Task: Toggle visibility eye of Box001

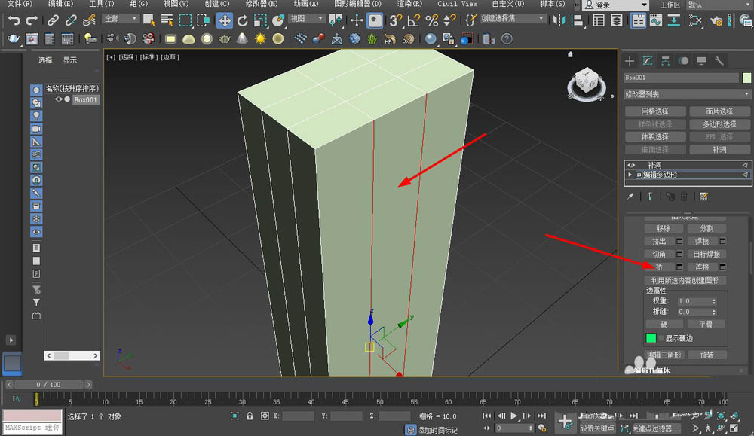Action: [59, 99]
